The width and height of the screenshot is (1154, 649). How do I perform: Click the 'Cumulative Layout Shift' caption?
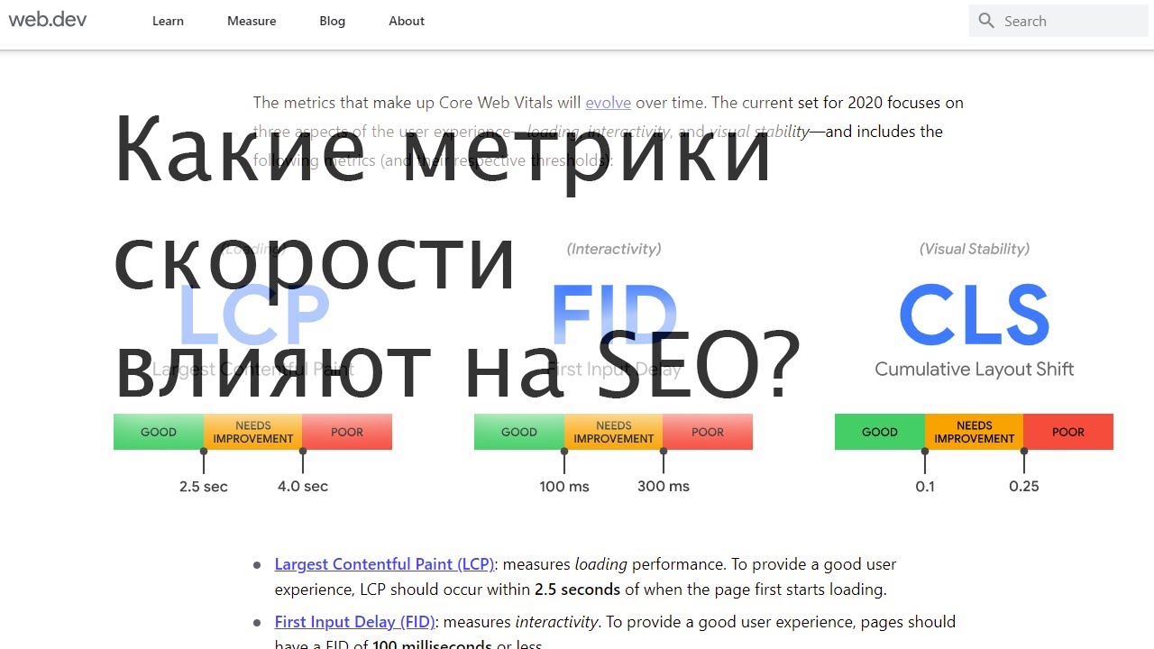[975, 370]
